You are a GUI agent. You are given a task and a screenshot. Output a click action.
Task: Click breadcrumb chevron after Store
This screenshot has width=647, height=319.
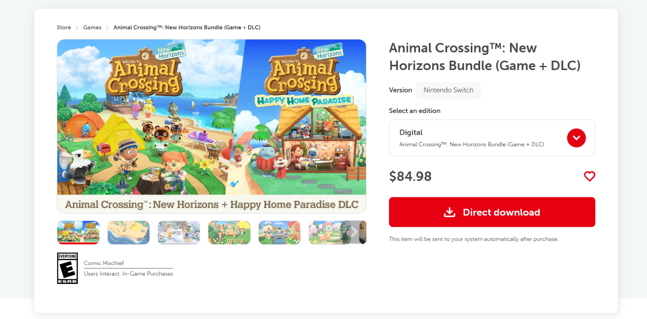point(77,28)
